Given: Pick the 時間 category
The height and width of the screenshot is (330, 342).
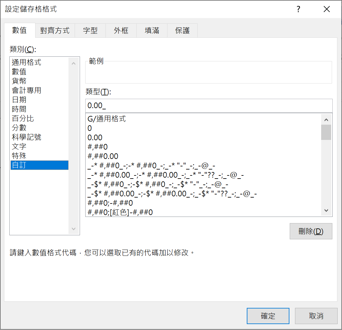Looking at the screenshot, I should tap(40, 109).
